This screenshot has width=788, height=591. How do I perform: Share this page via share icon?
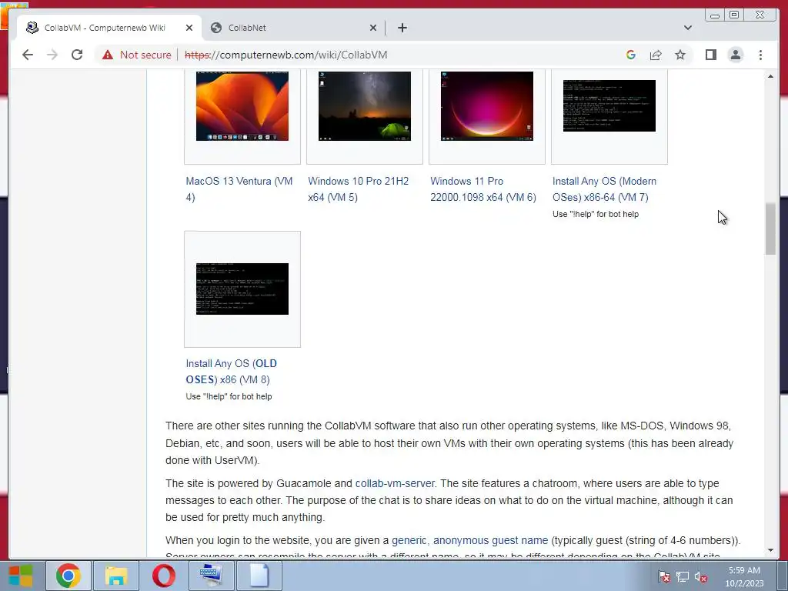[x=656, y=55]
